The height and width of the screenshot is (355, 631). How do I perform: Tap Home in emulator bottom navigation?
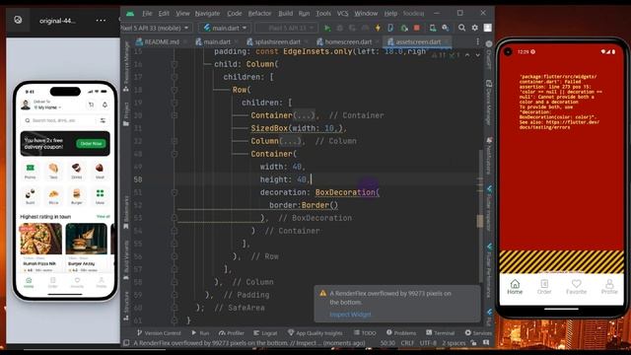[515, 287]
